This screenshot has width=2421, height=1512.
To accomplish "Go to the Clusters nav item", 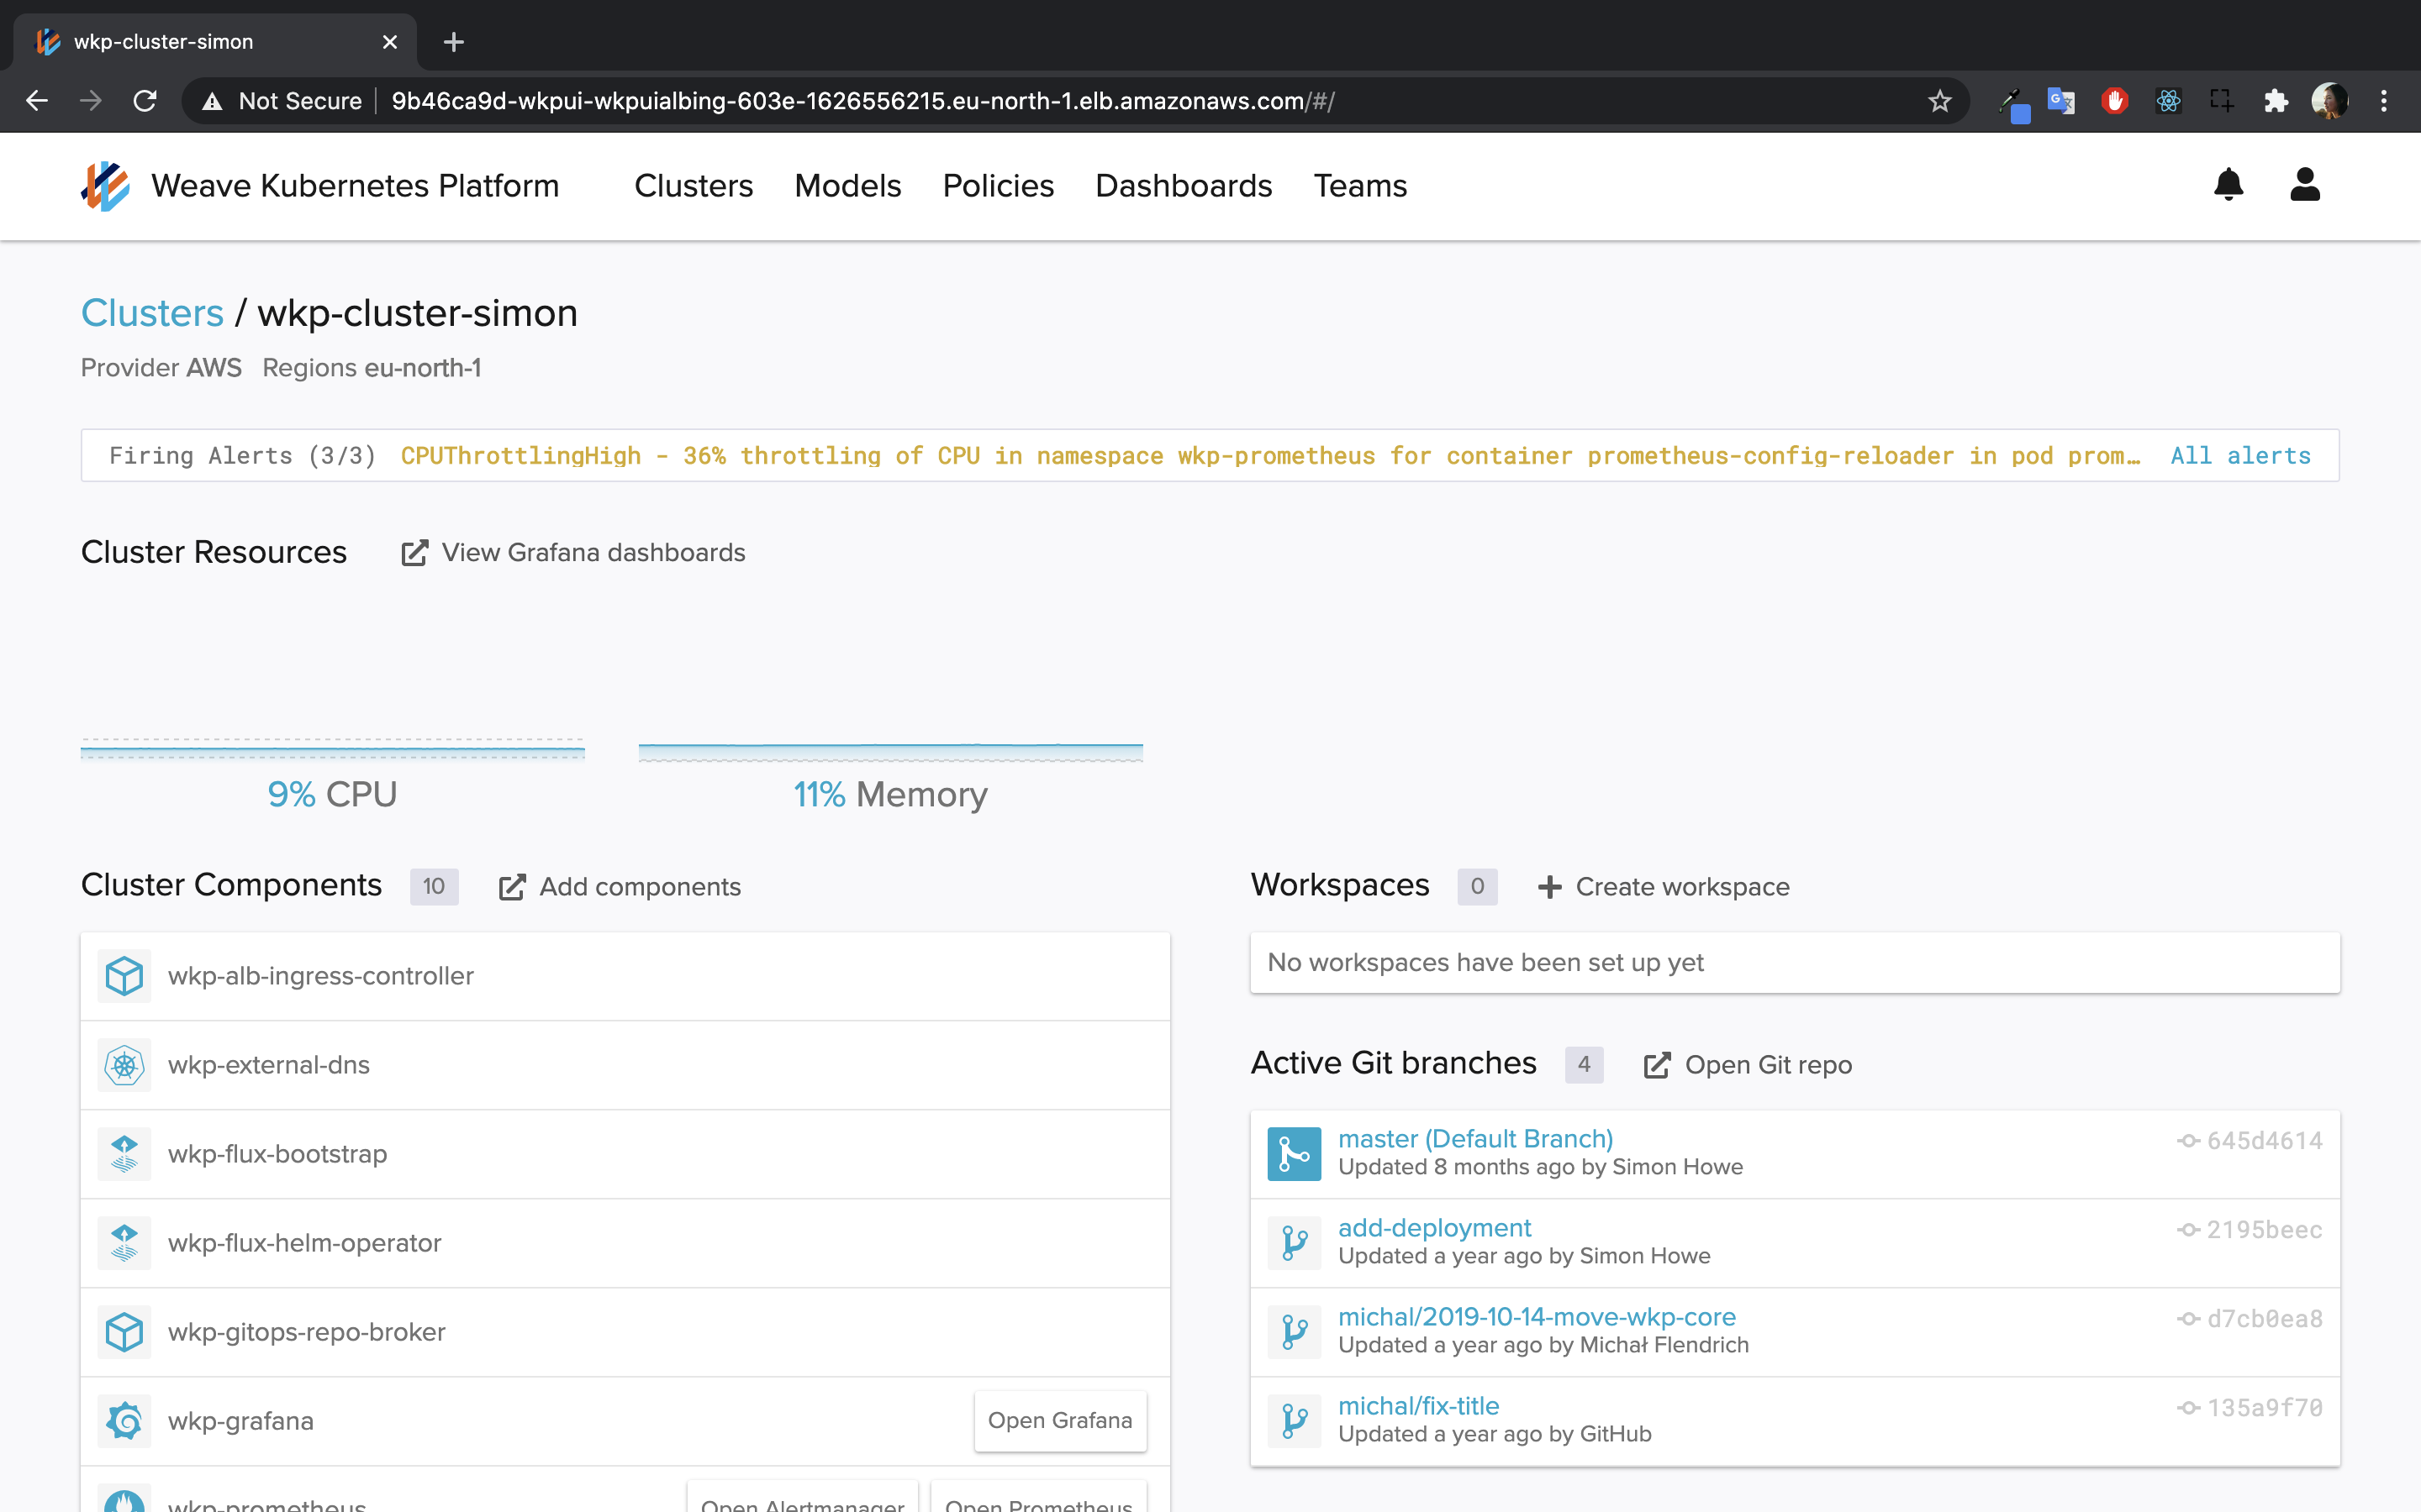I will coord(694,186).
